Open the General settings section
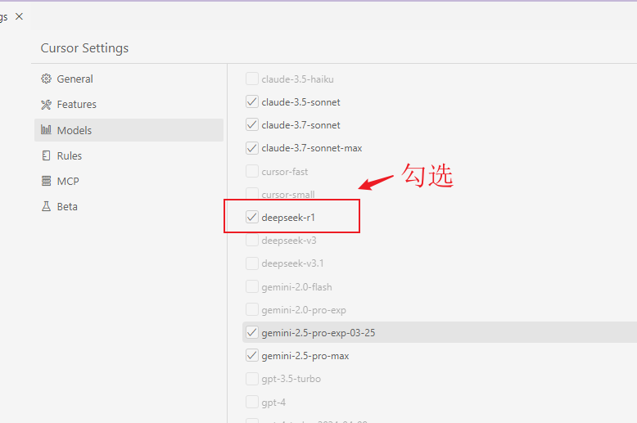 pos(129,79)
